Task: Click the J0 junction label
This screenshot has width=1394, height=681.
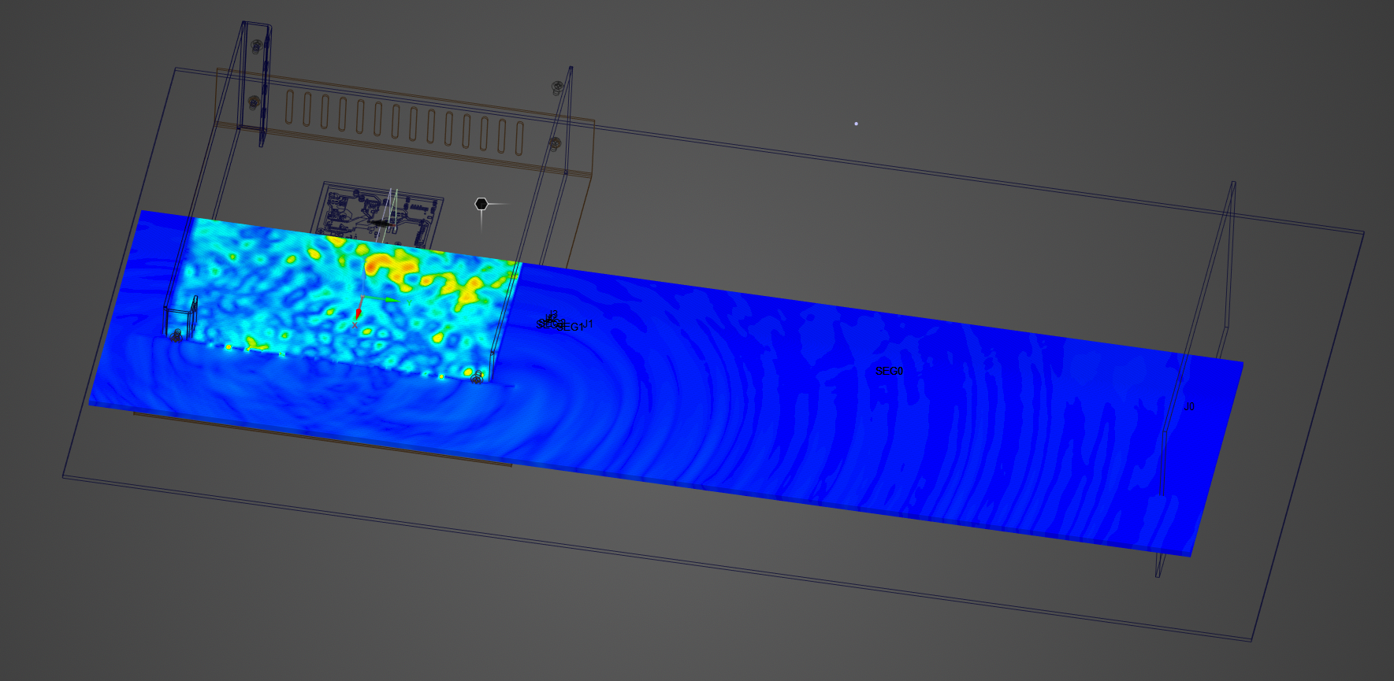Action: click(1189, 407)
